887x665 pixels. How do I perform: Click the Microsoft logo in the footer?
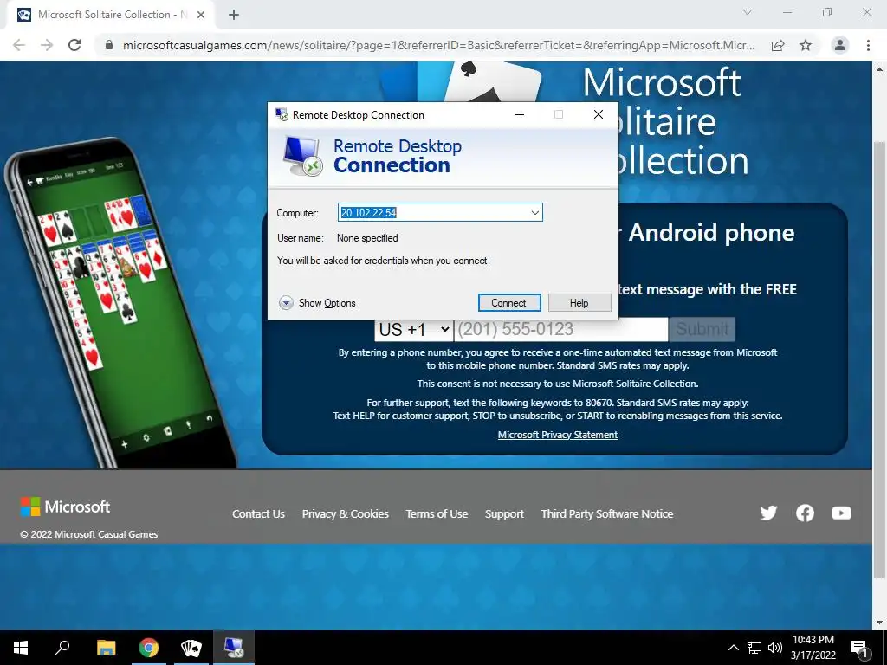click(x=65, y=507)
